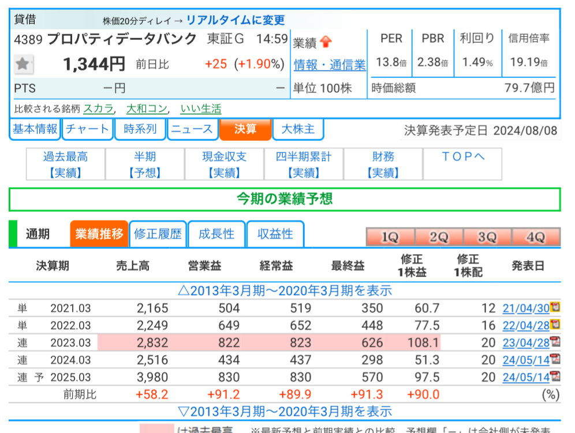Click the 1Q quarter button
This screenshot has width=575, height=433.
[390, 237]
